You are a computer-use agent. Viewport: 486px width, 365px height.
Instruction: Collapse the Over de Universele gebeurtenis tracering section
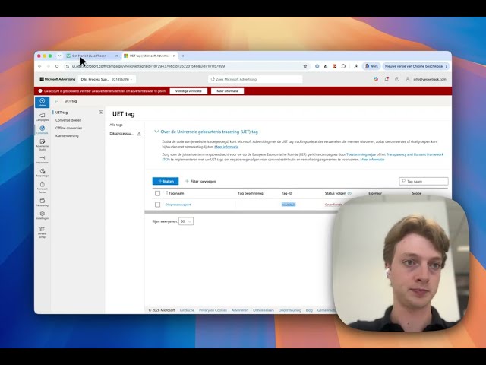click(156, 132)
